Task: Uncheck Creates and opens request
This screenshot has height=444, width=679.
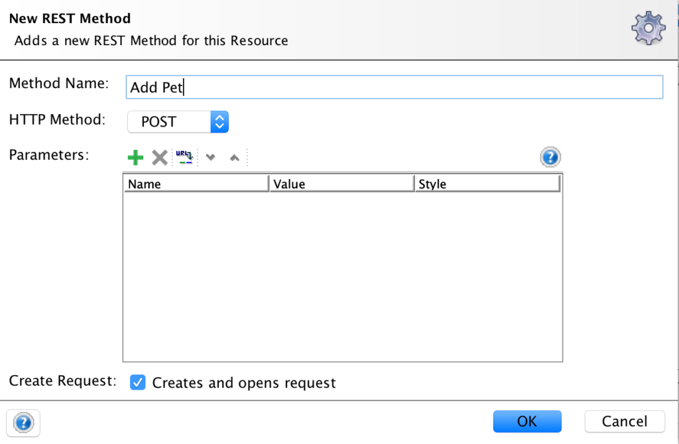Action: click(137, 382)
